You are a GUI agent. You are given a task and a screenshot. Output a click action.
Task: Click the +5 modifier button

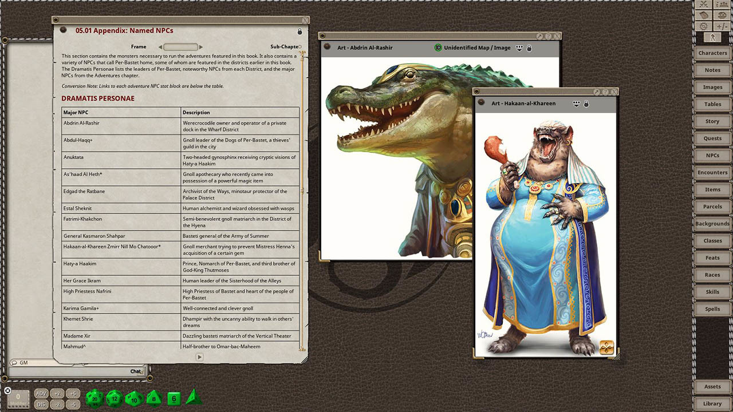[x=73, y=393]
